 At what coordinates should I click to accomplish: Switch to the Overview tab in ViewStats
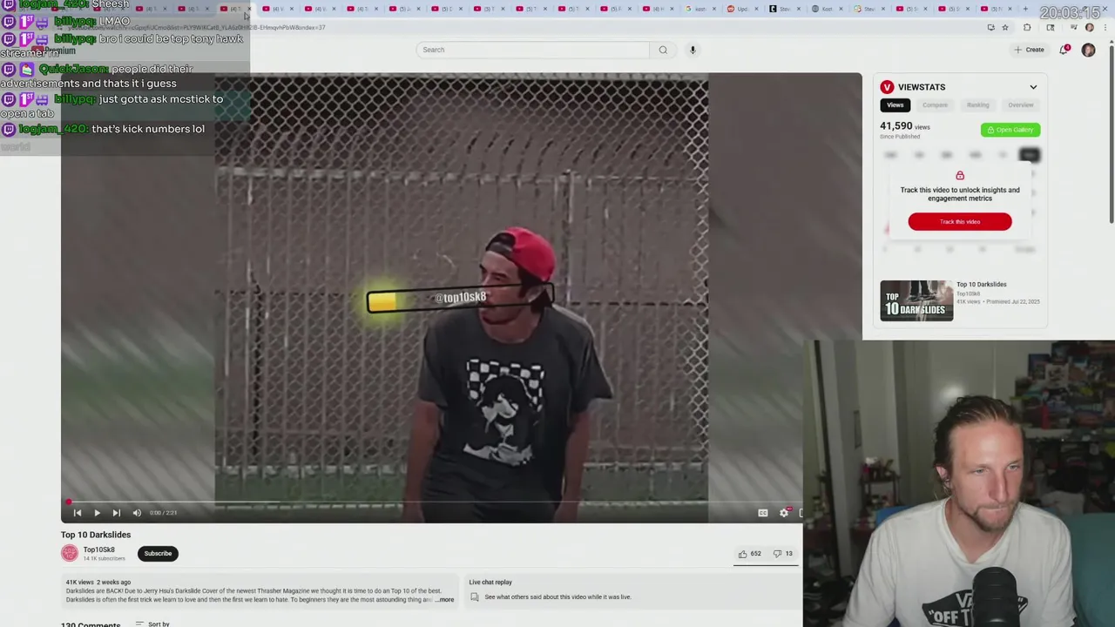pyautogui.click(x=1020, y=105)
